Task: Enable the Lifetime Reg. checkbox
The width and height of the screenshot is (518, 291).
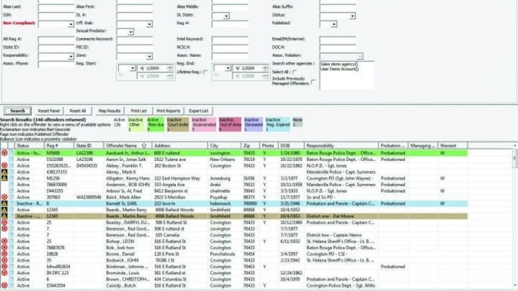Action: 206,72
